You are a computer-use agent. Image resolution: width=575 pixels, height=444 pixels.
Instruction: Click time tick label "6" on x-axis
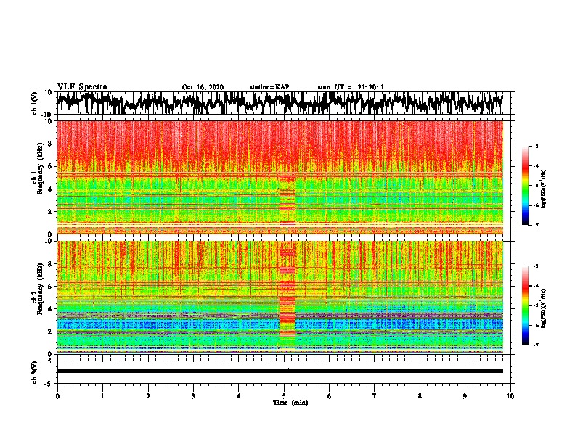330,396
